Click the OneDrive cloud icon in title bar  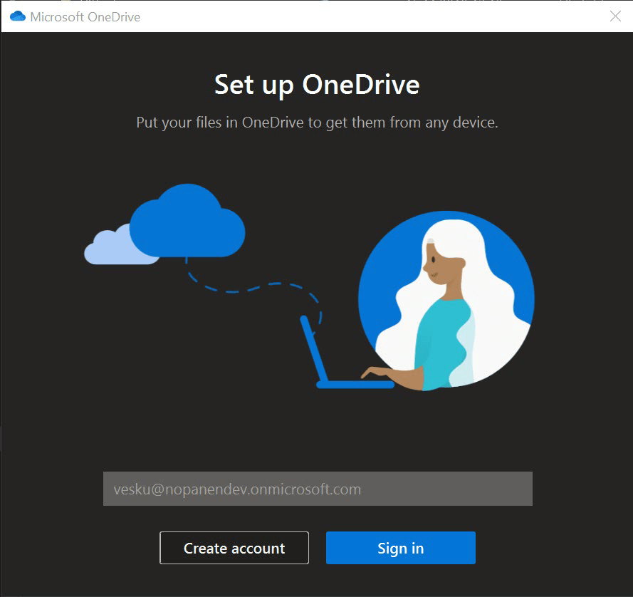18,16
